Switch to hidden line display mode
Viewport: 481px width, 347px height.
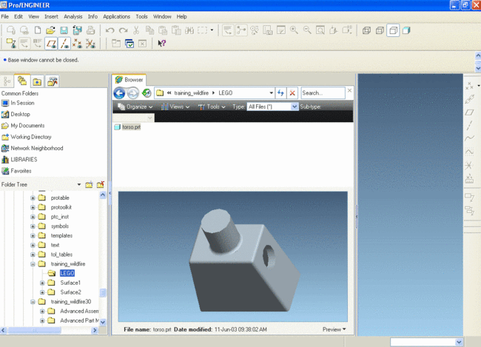point(380,30)
